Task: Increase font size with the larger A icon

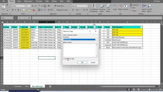Action: click(33, 6)
